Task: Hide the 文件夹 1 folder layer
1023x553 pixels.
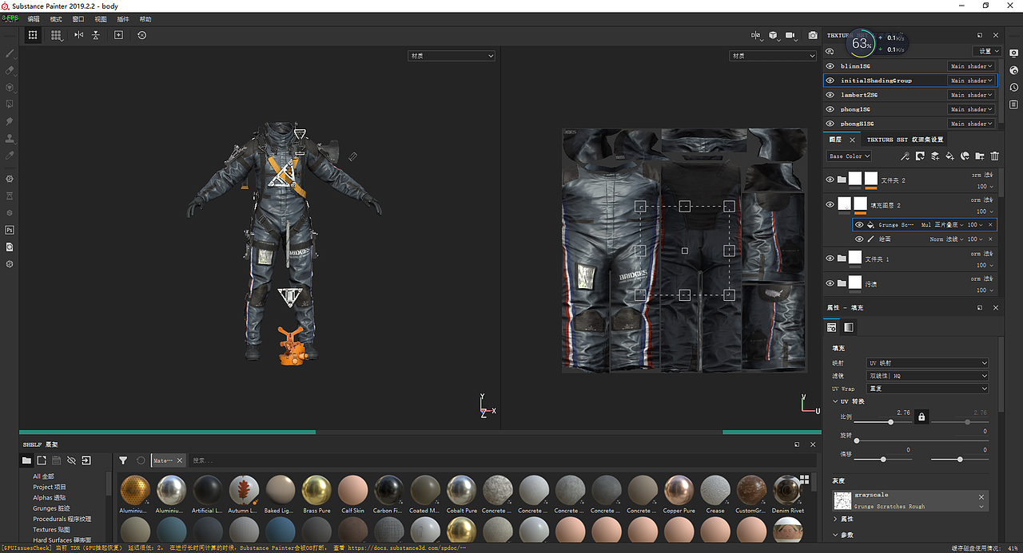Action: pyautogui.click(x=830, y=259)
